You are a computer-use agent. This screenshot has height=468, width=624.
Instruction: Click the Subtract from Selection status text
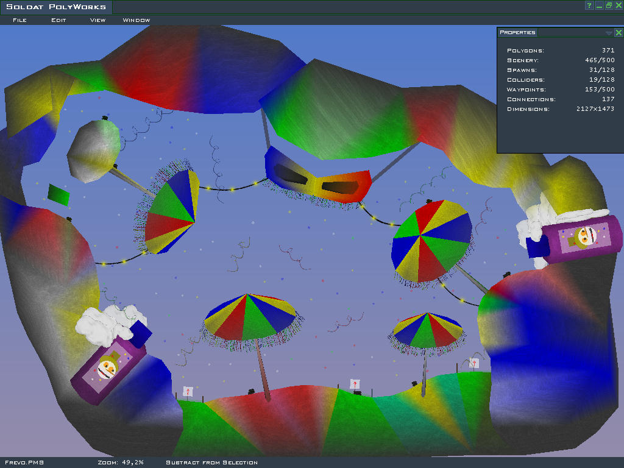pyautogui.click(x=211, y=463)
